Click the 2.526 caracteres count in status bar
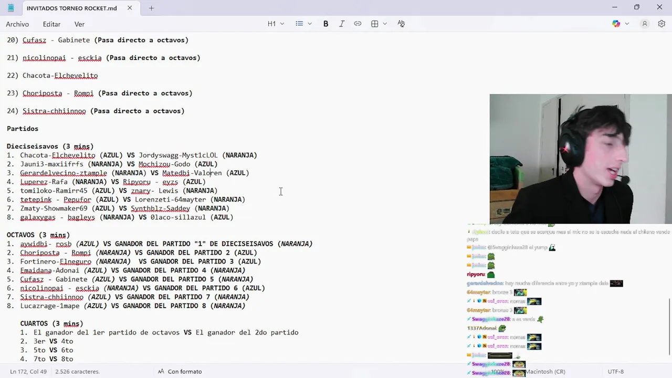Screen dimensions: 672x378 78,372
